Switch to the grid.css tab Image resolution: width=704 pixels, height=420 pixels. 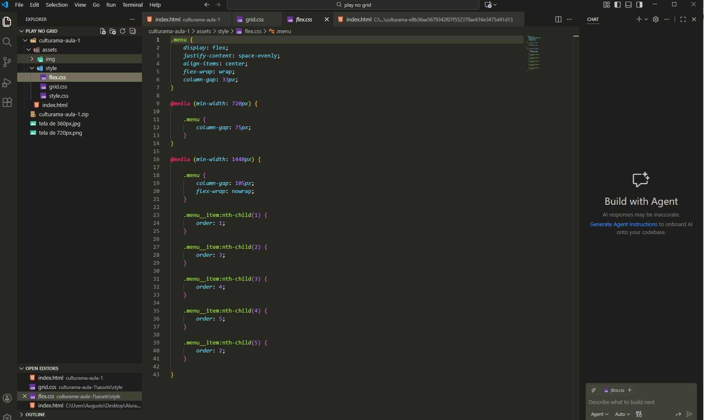[x=254, y=19]
